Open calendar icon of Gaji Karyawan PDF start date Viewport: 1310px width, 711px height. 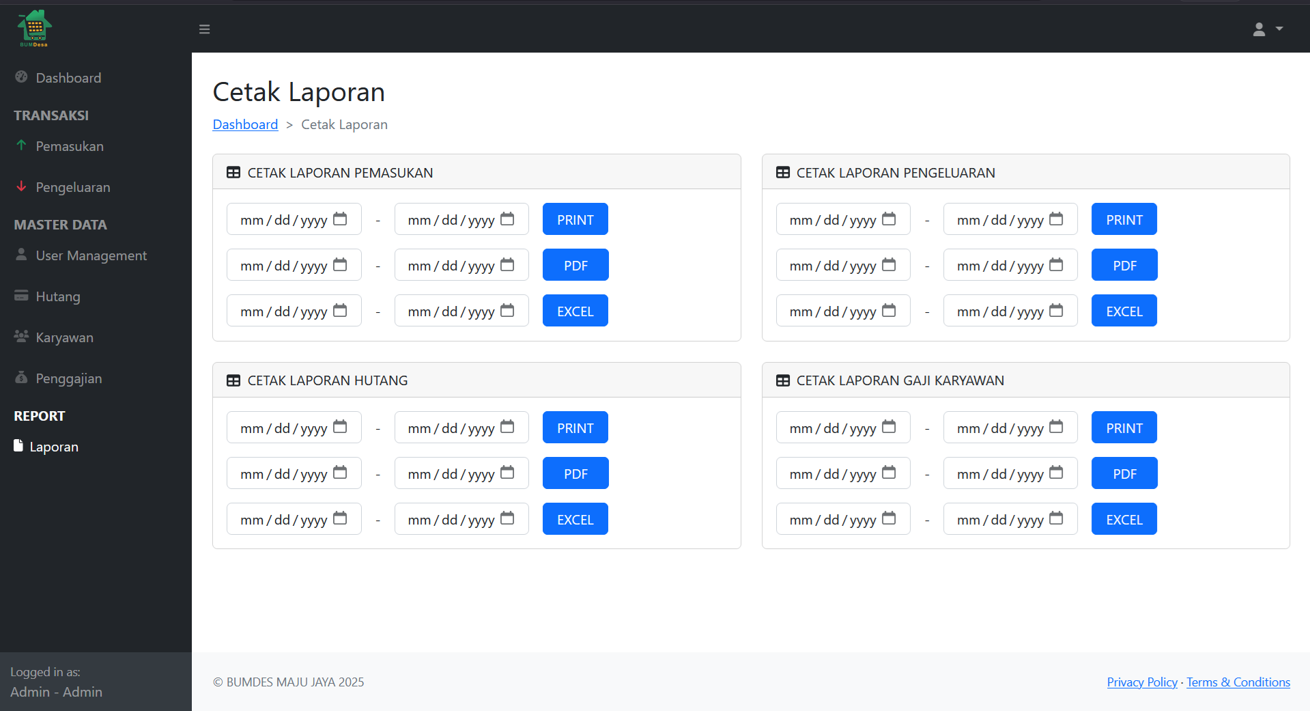[x=889, y=473]
